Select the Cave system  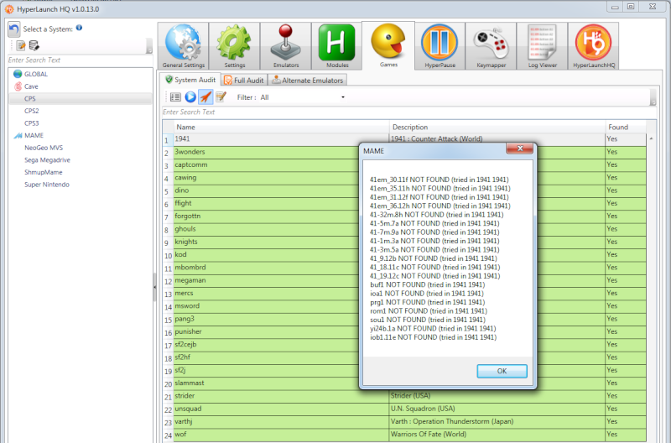[31, 86]
